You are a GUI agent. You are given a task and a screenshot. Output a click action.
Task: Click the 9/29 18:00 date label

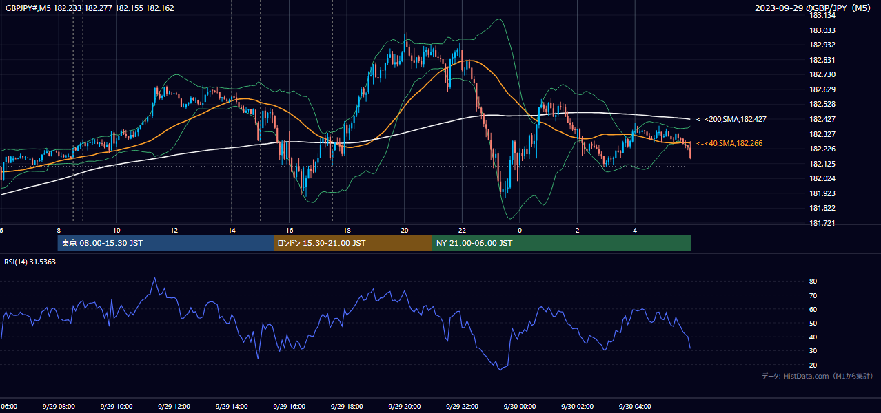[346, 407]
